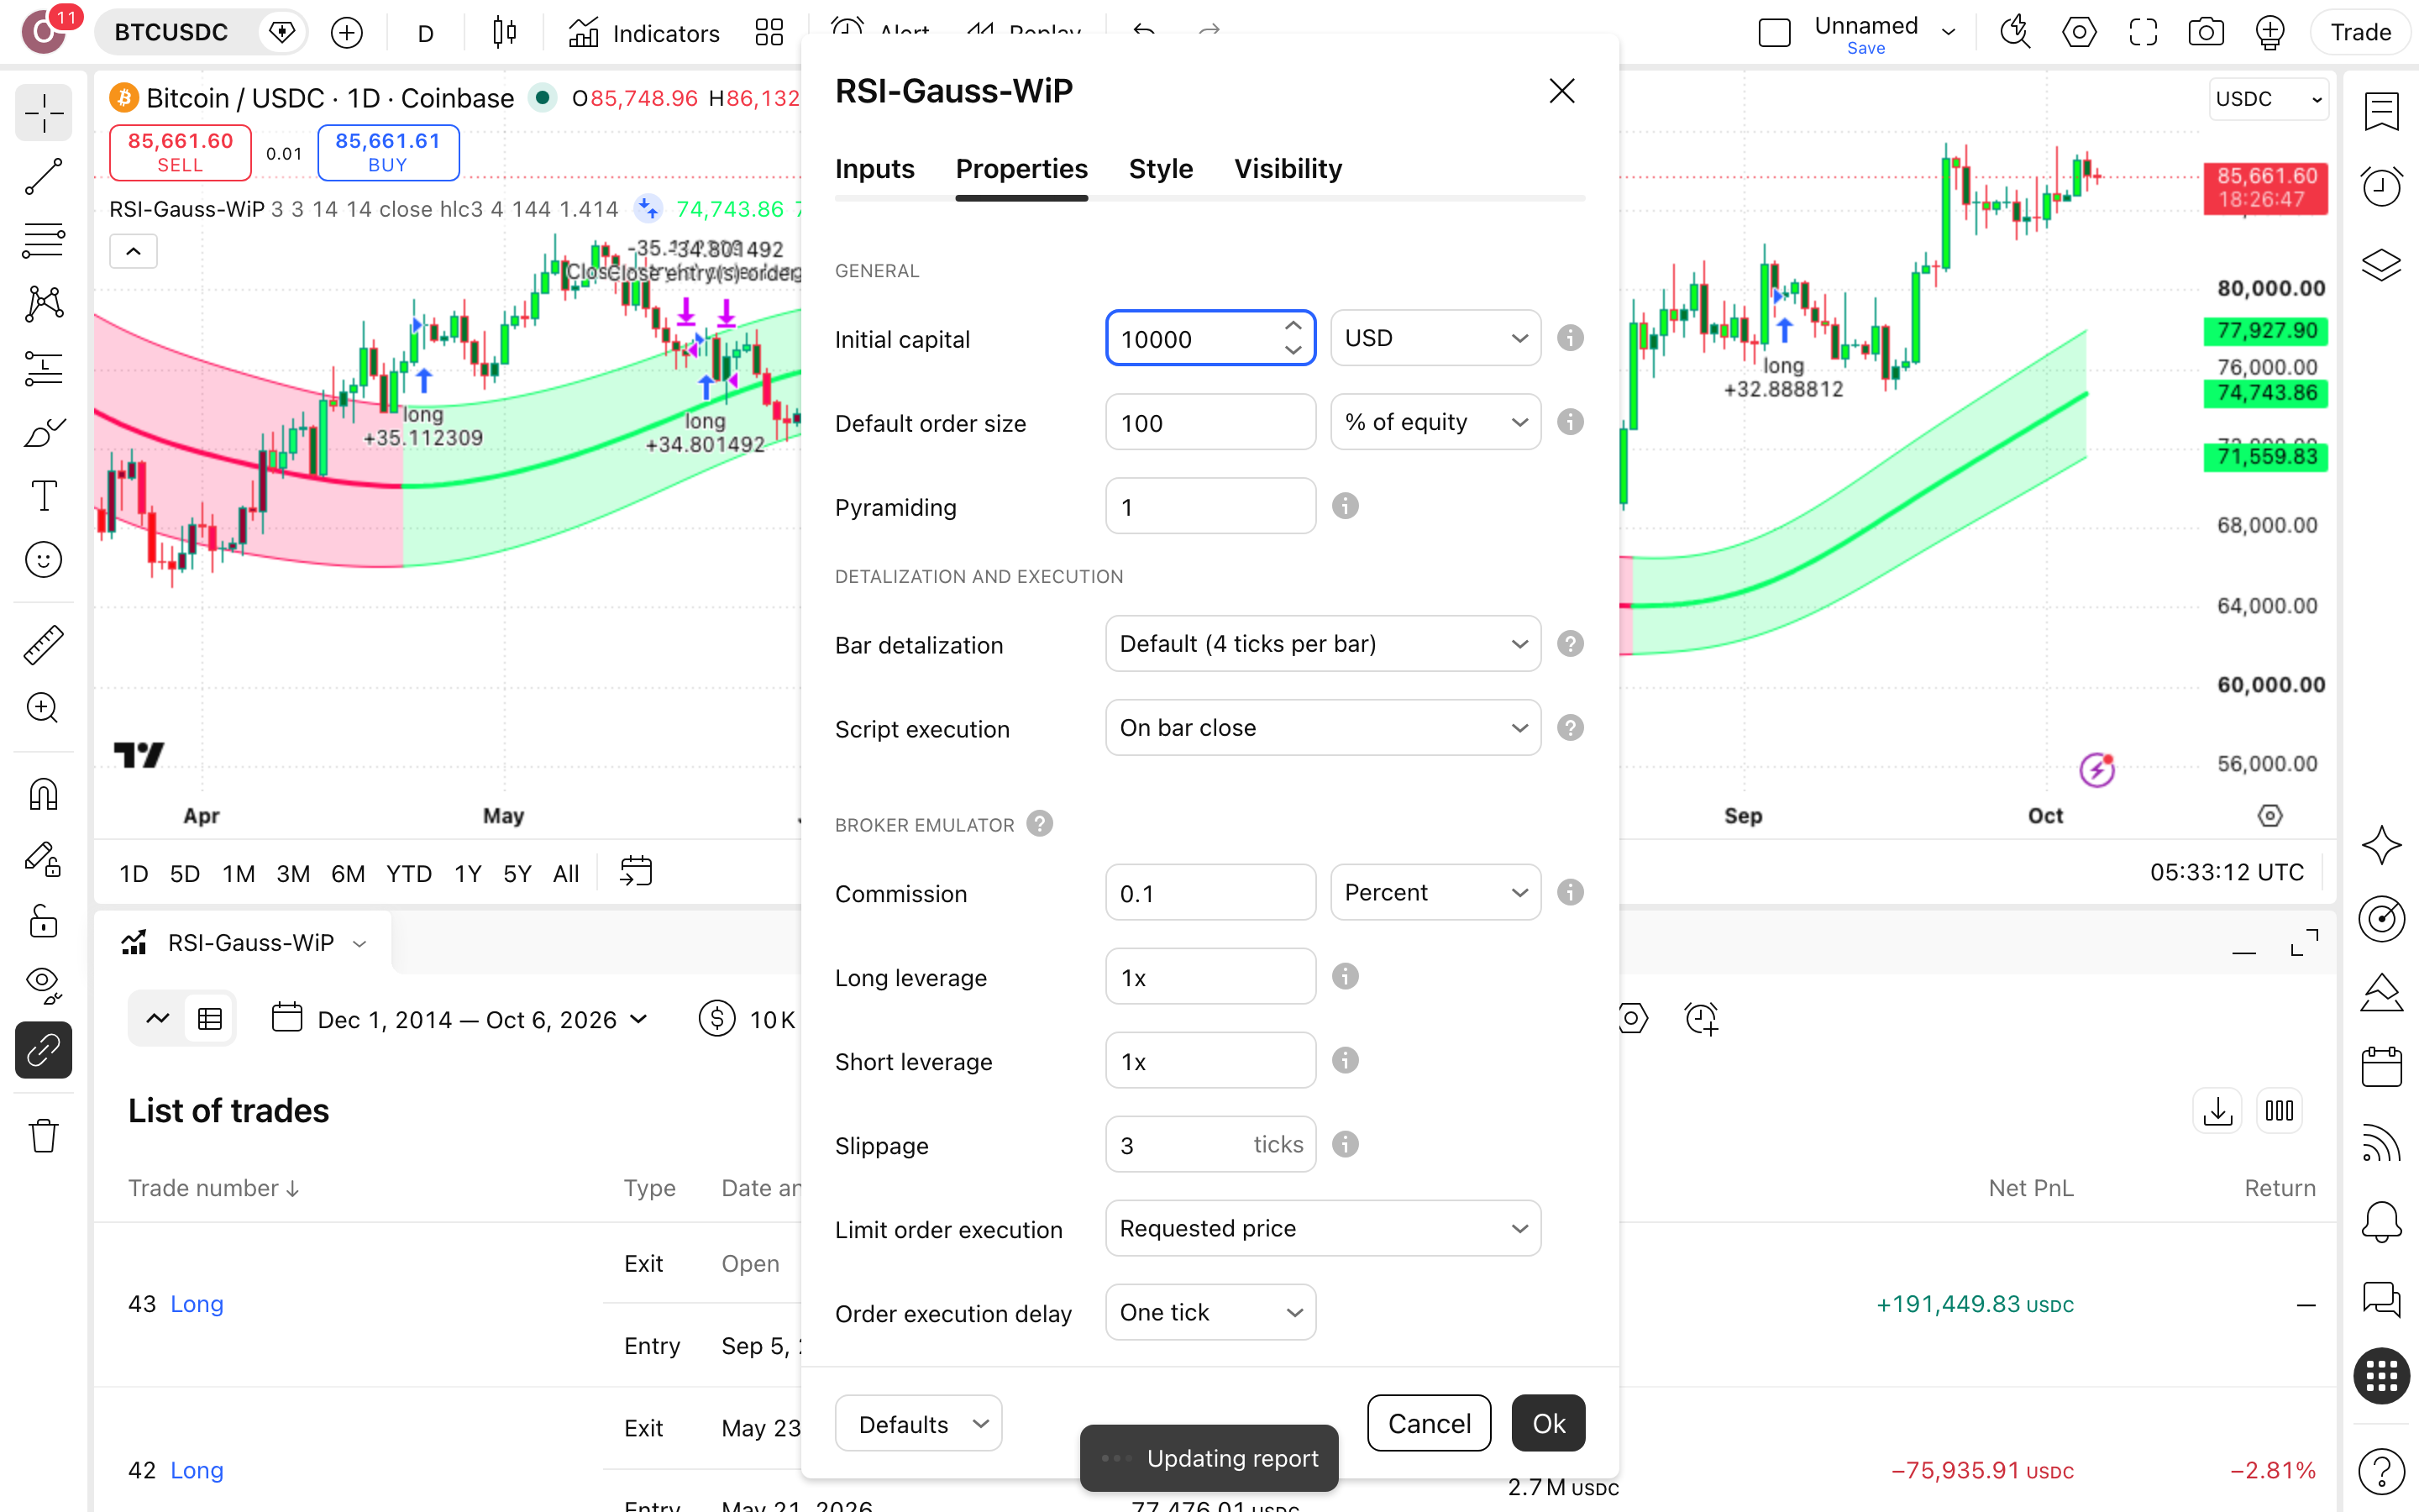Select the 1Y time range
Image resolution: width=2419 pixels, height=1512 pixels.
(468, 874)
